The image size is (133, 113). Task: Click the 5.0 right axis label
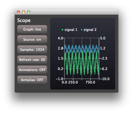(x=103, y=38)
